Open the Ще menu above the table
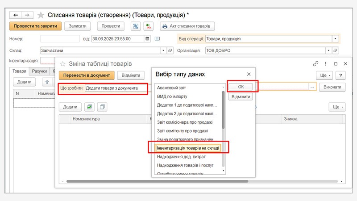Screen dimensions: 357x201 click(336, 107)
